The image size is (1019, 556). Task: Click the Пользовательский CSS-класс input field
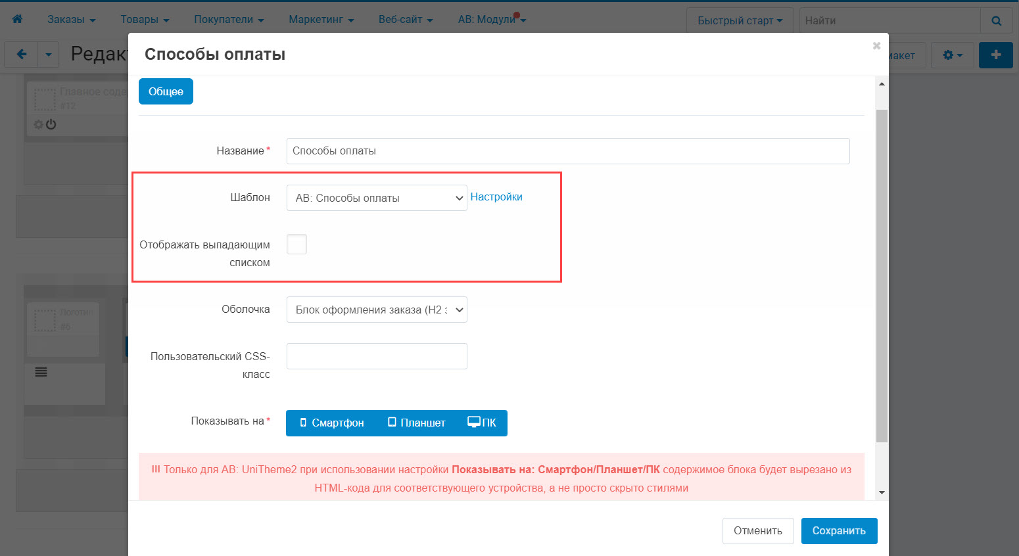pyautogui.click(x=377, y=356)
